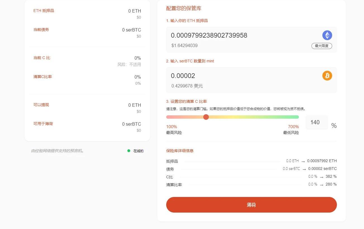The height and width of the screenshot is (229, 364).
Task: Click the red slider handle for C ratio
Action: pos(206,117)
